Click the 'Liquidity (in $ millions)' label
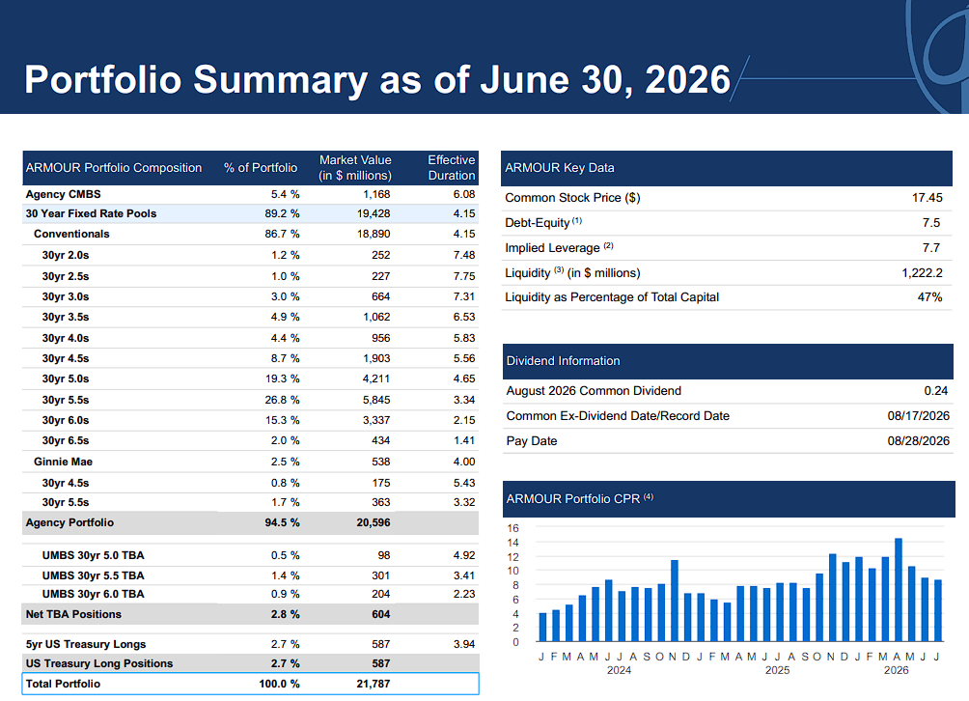Image resolution: width=969 pixels, height=701 pixels. (573, 272)
